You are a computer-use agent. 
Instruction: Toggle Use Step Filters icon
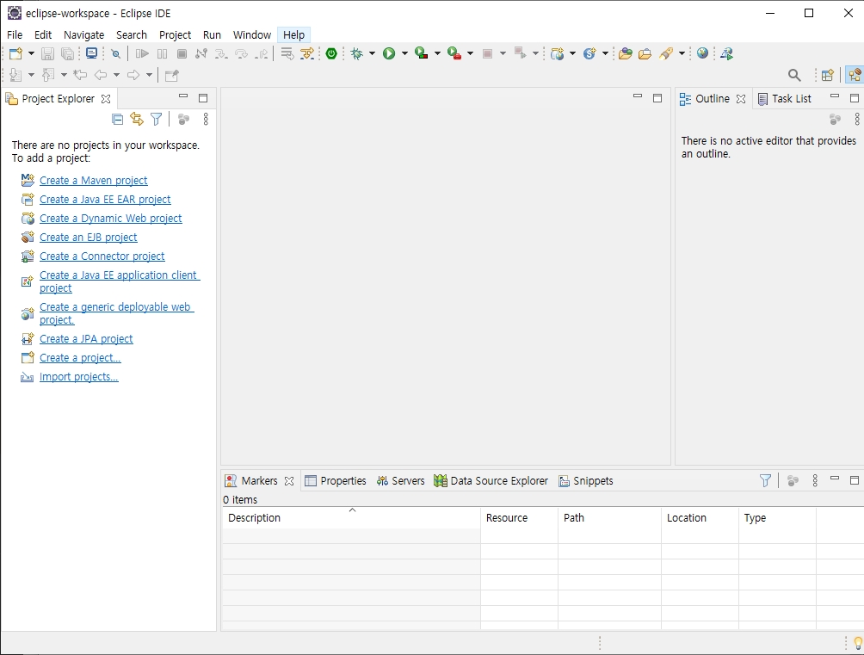pos(307,53)
